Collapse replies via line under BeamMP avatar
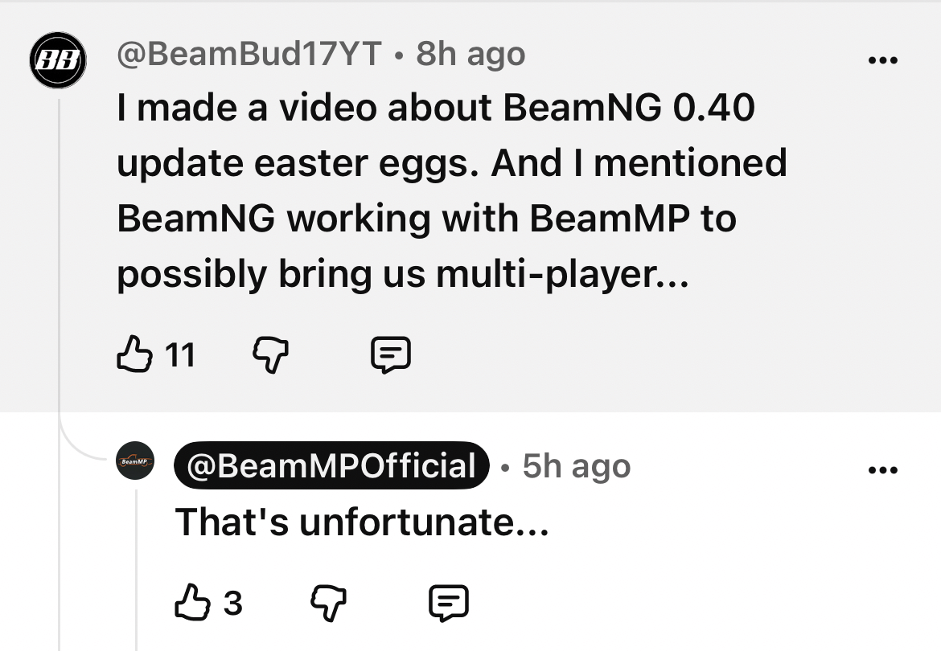Viewport: 941px width, 651px height. [136, 570]
